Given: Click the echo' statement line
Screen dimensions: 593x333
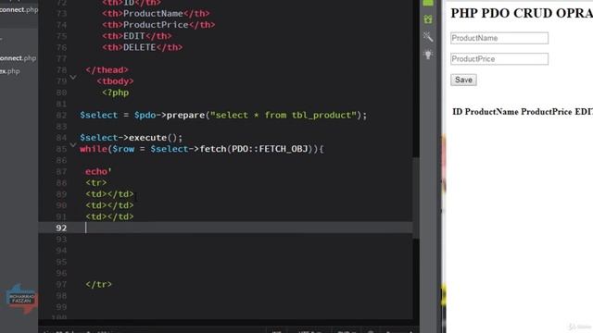Looking at the screenshot, I should tap(98, 172).
